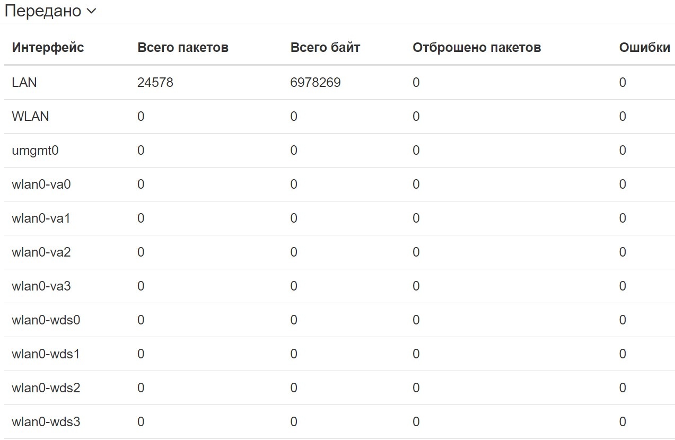Click the umgmt0 interface name
This screenshot has height=440, width=675.
tap(35, 150)
